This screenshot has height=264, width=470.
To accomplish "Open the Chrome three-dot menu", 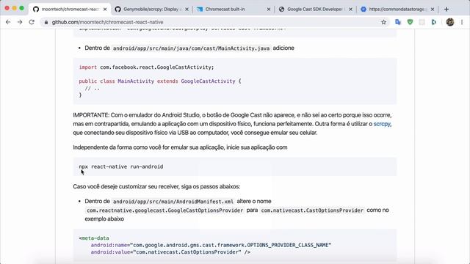I will pyautogui.click(x=462, y=22).
